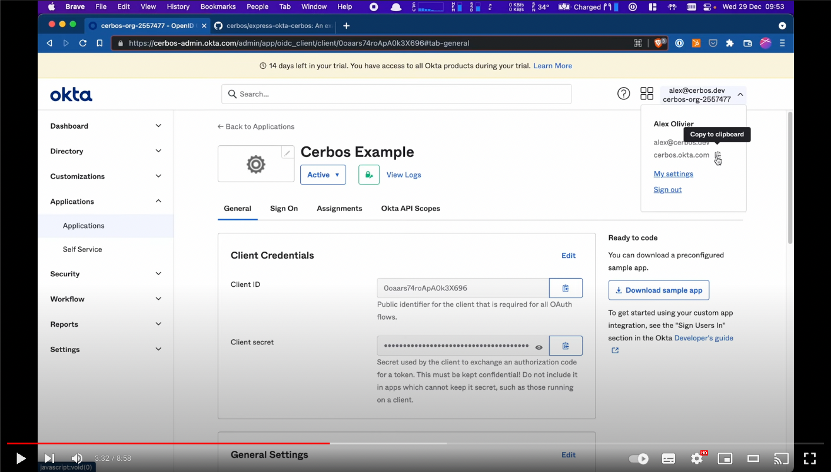The image size is (831, 472).
Task: Click the green provisioning lock icon button
Action: tap(369, 175)
